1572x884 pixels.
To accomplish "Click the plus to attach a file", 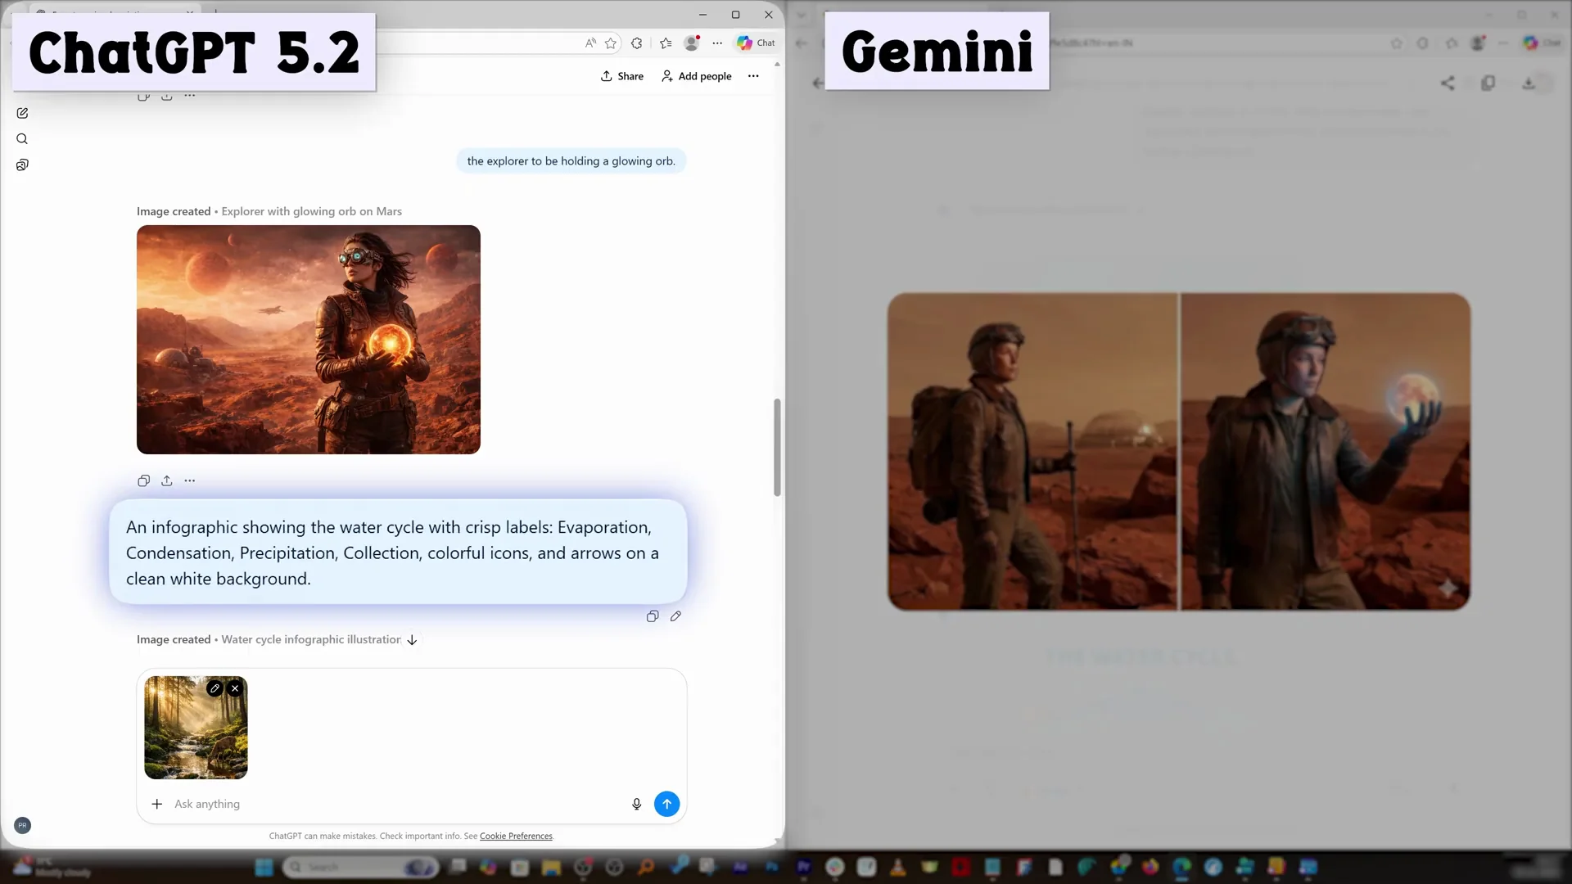I will [x=156, y=804].
